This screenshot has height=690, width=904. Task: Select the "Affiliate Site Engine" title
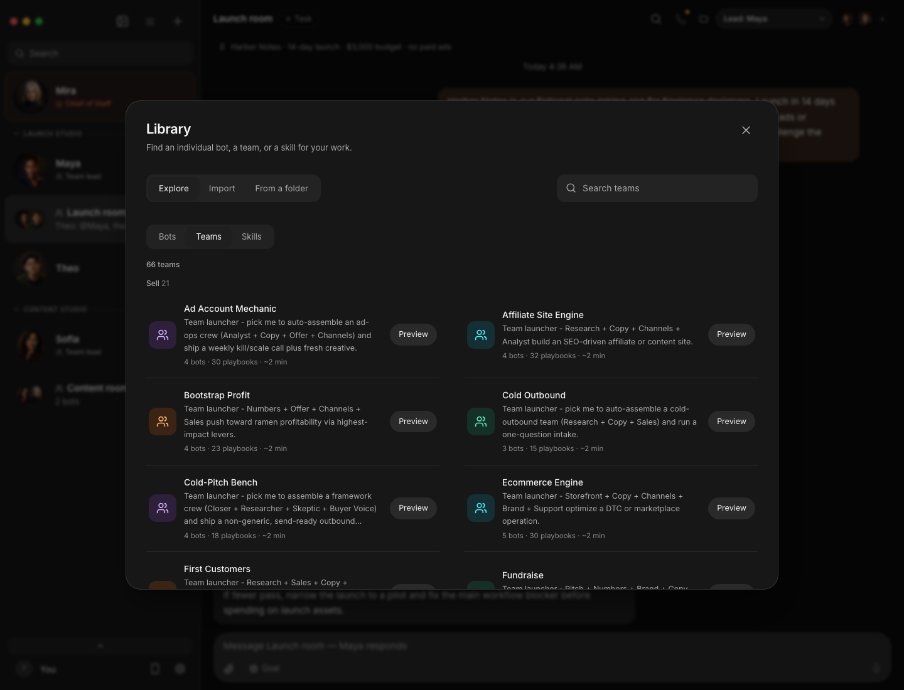(x=543, y=315)
